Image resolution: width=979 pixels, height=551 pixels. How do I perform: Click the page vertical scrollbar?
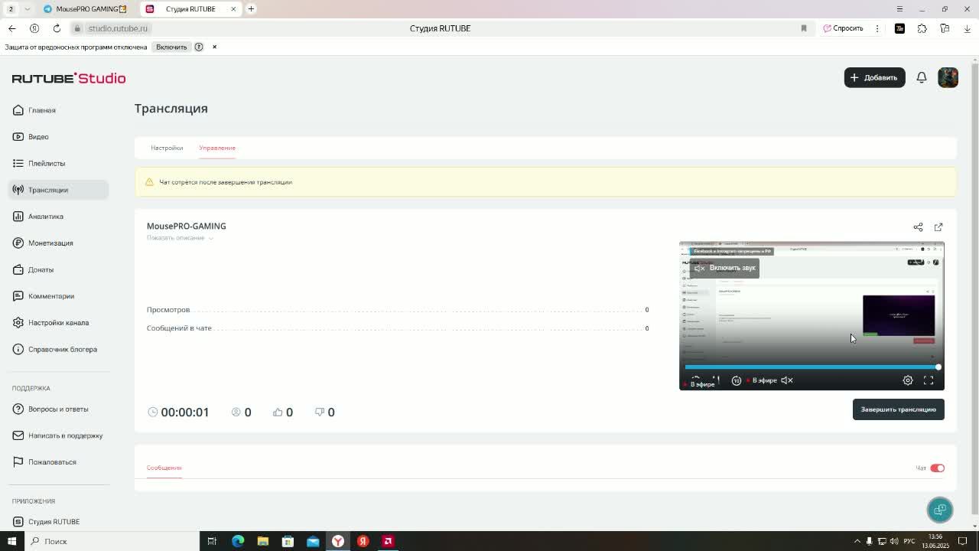pos(974,291)
